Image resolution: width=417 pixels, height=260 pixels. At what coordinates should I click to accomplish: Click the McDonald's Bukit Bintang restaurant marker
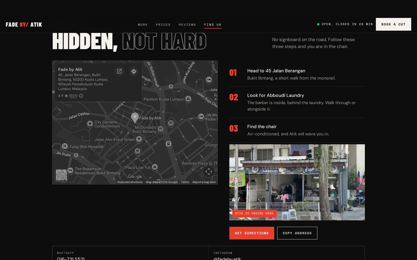(160, 129)
